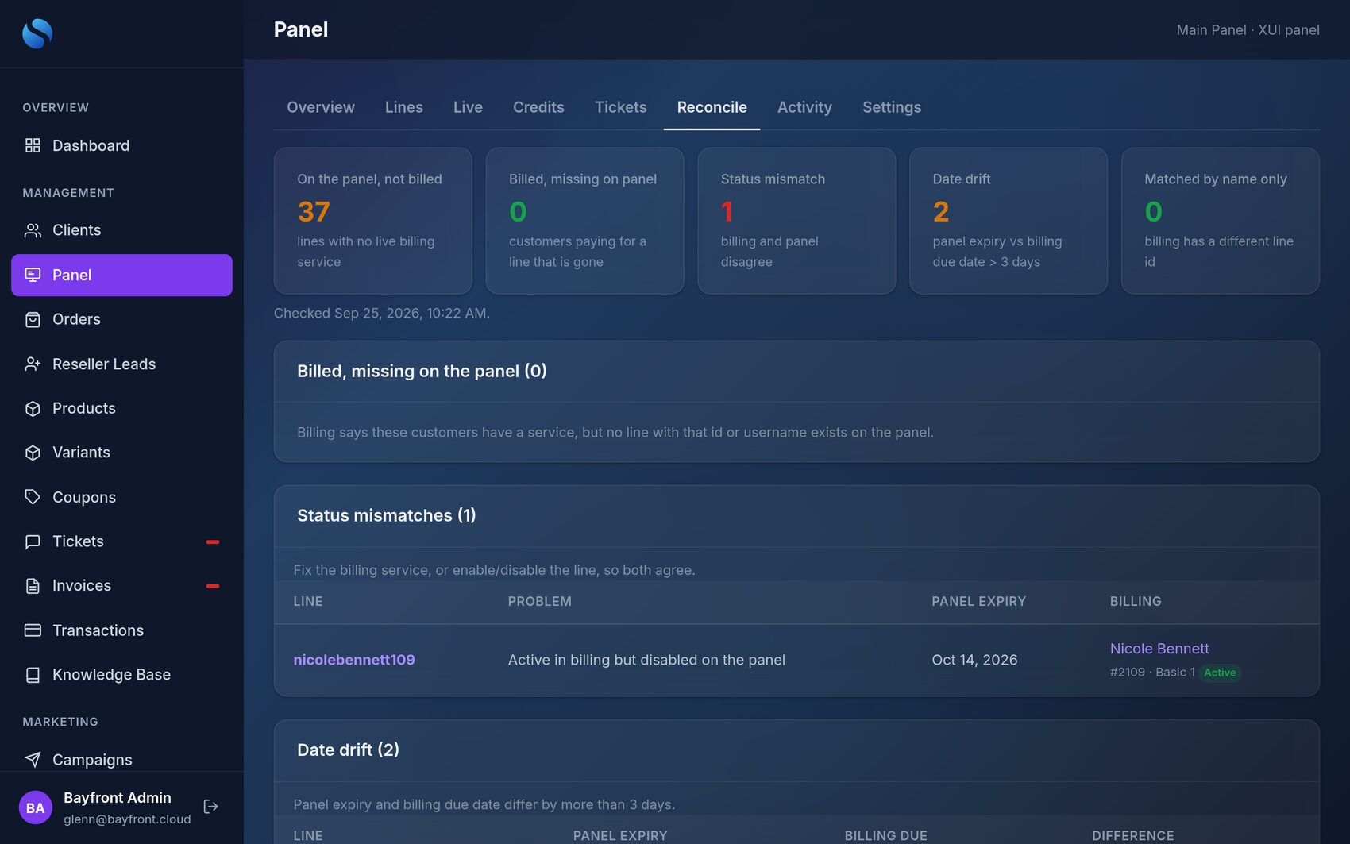Click "Checked Sep 25, 2026, 10:22 AM." text
1350x844 pixels.
[x=382, y=313]
